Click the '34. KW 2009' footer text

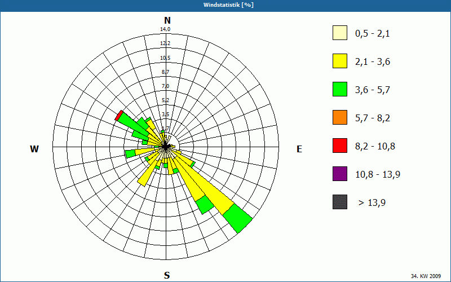click(426, 276)
